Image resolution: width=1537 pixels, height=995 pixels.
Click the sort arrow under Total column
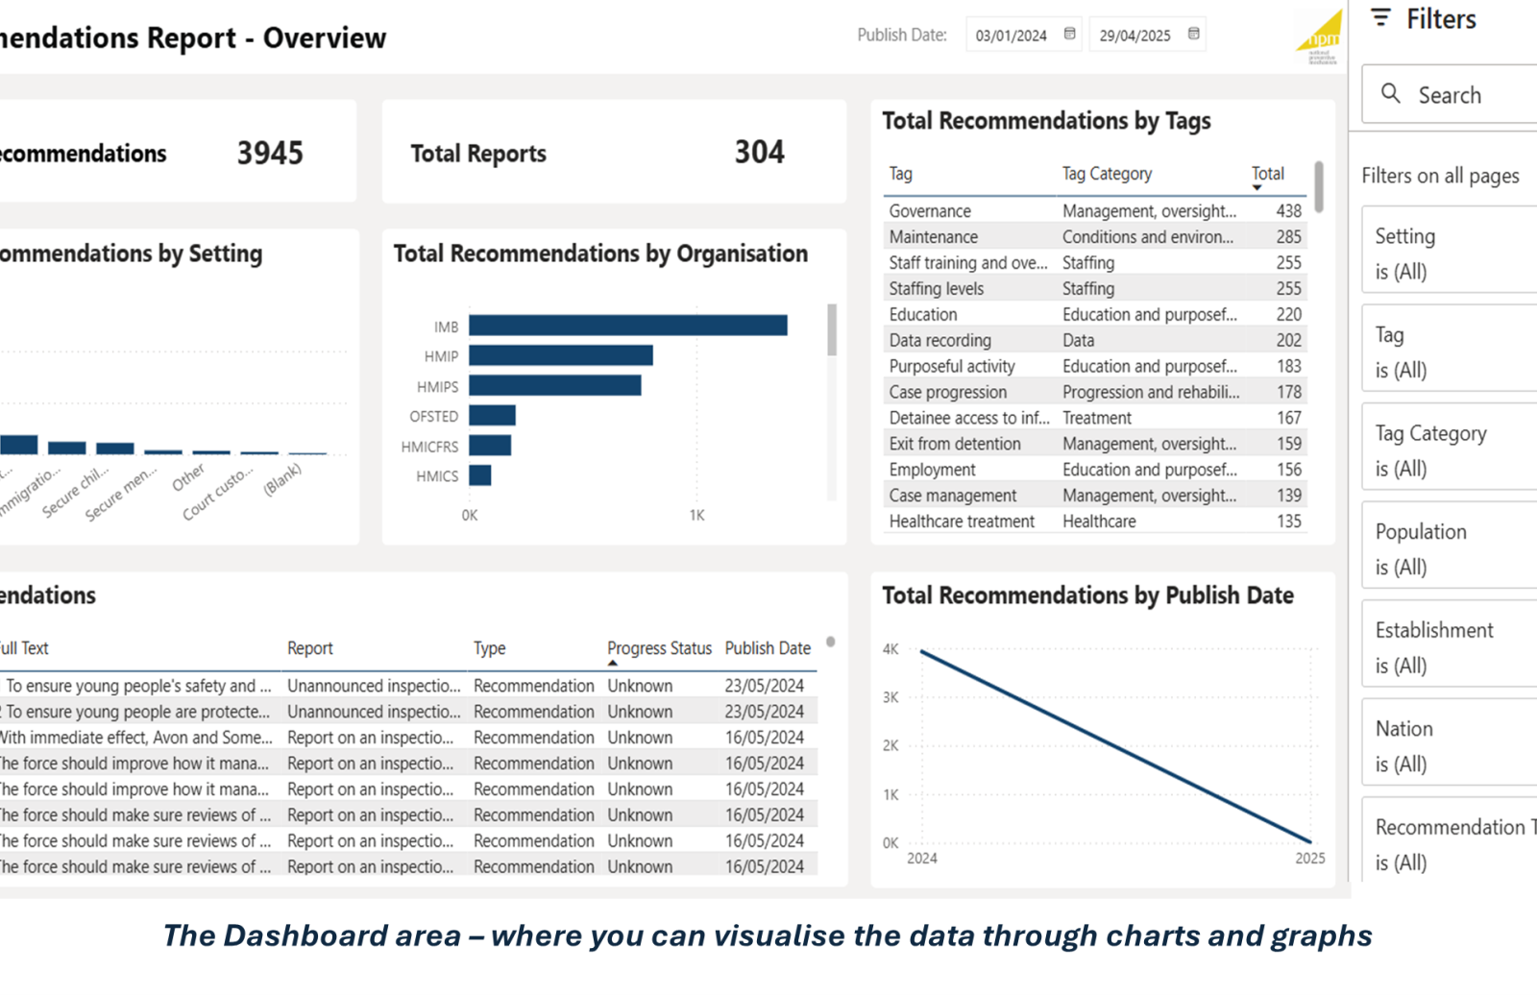pyautogui.click(x=1256, y=187)
